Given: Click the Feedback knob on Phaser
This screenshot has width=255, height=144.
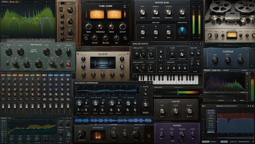Looking at the screenshot, I should tap(182, 134).
